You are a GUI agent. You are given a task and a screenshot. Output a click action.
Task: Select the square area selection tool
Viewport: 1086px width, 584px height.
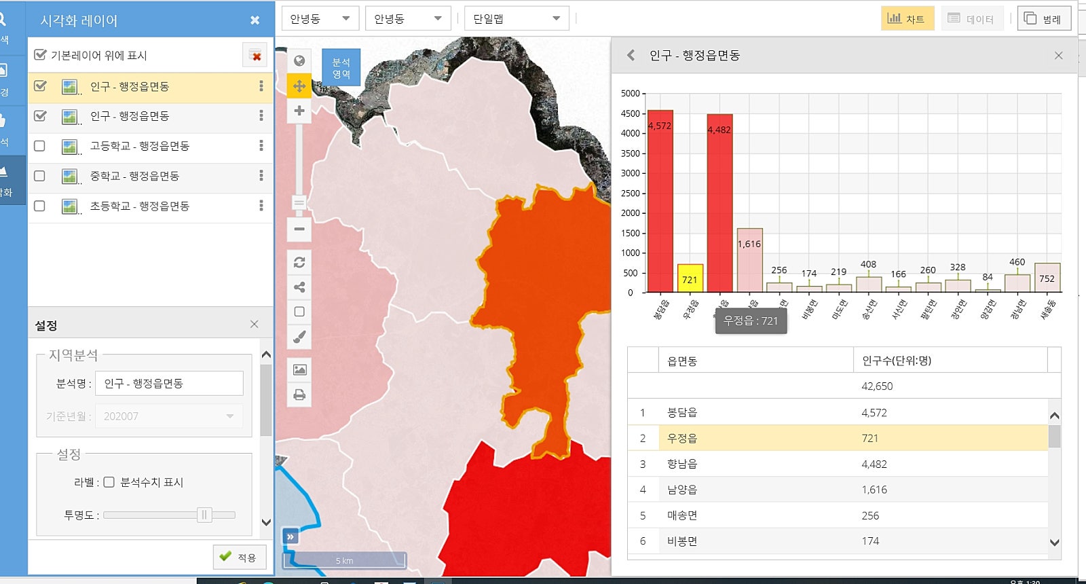point(299,312)
